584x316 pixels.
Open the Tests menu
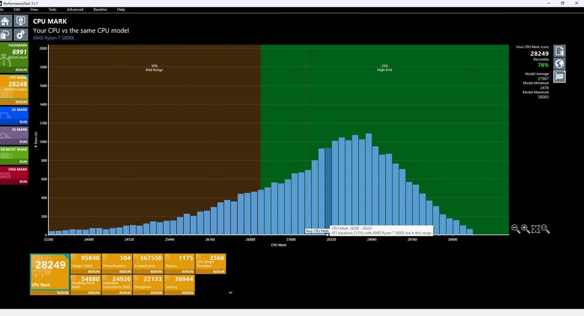pyautogui.click(x=52, y=9)
